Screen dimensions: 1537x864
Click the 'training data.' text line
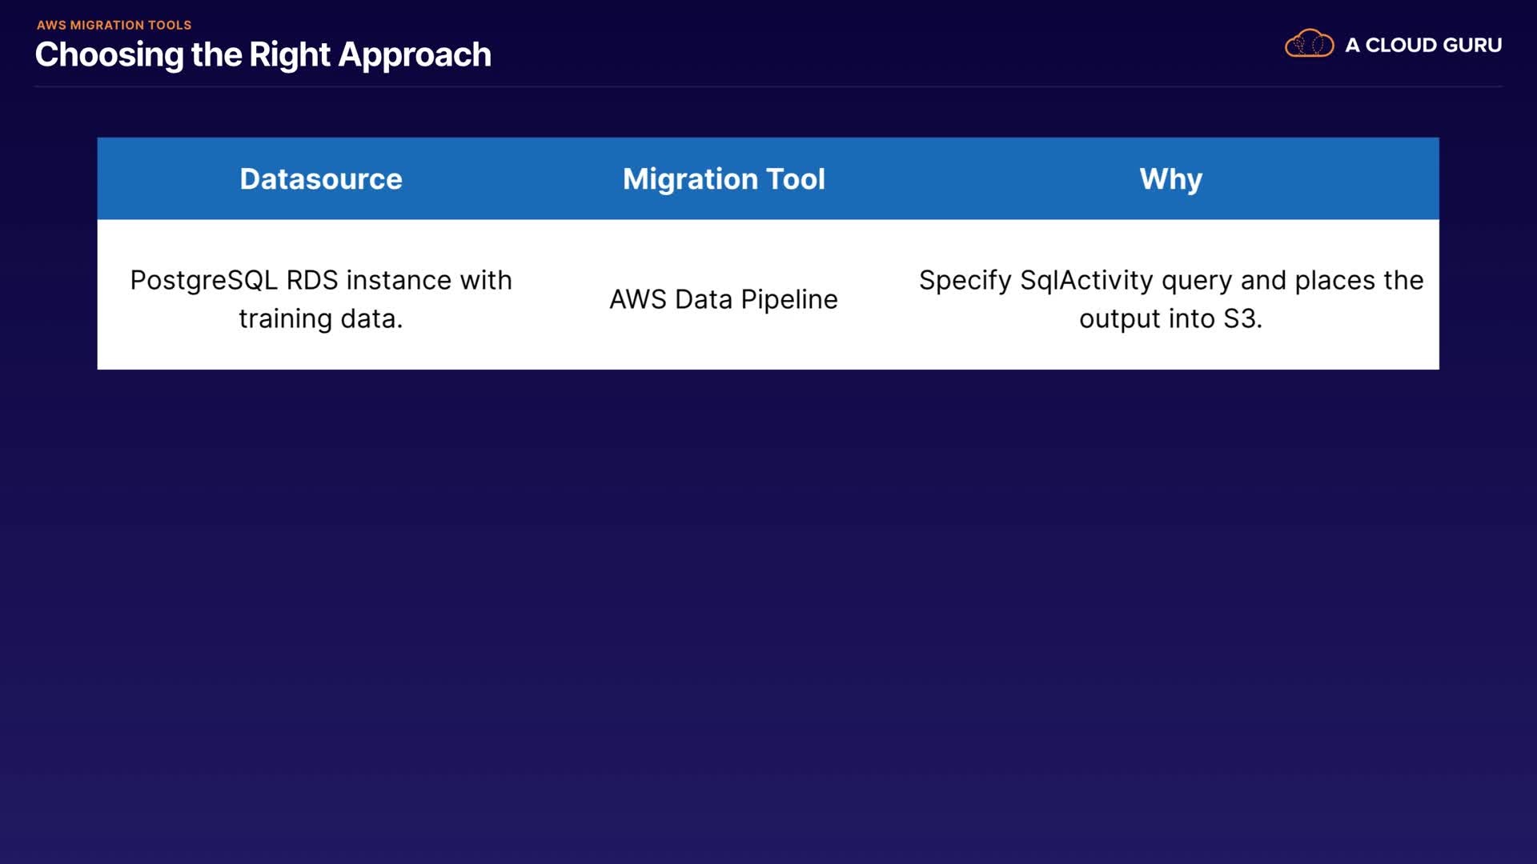coord(321,318)
